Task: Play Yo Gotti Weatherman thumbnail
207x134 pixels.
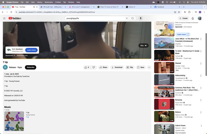Action: point(164,55)
